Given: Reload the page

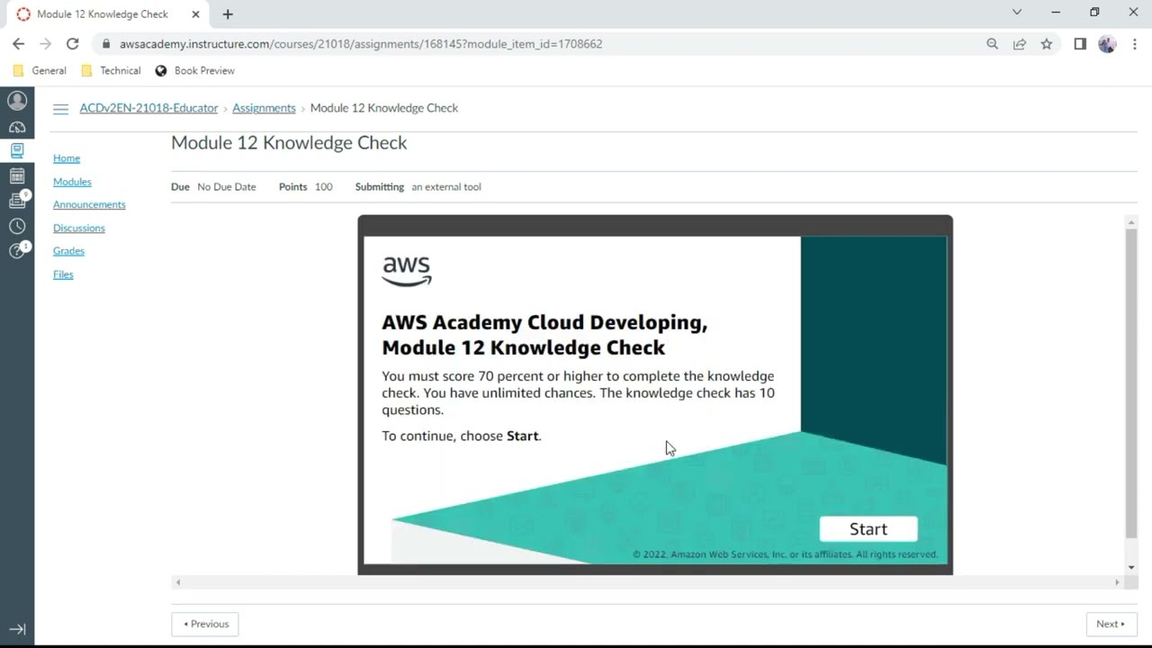Looking at the screenshot, I should tap(73, 43).
